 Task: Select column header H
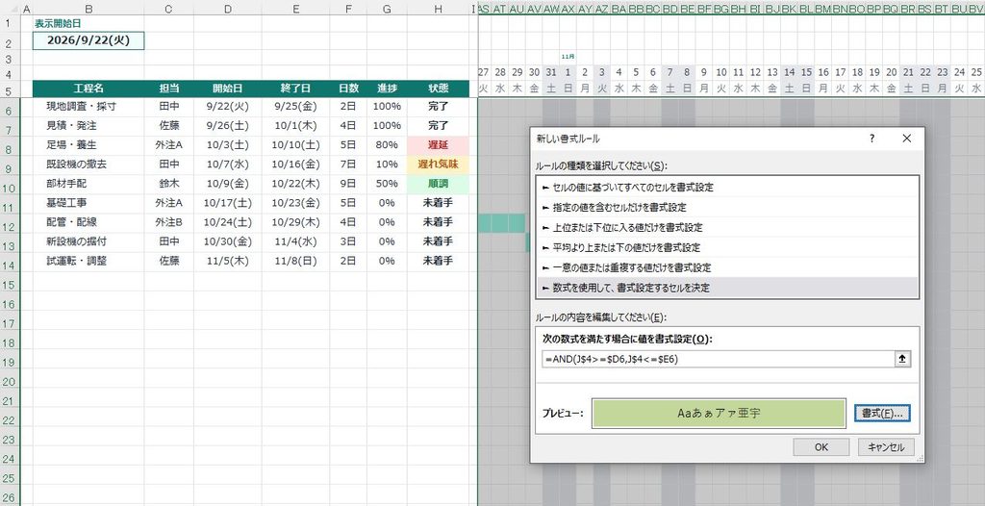point(438,9)
